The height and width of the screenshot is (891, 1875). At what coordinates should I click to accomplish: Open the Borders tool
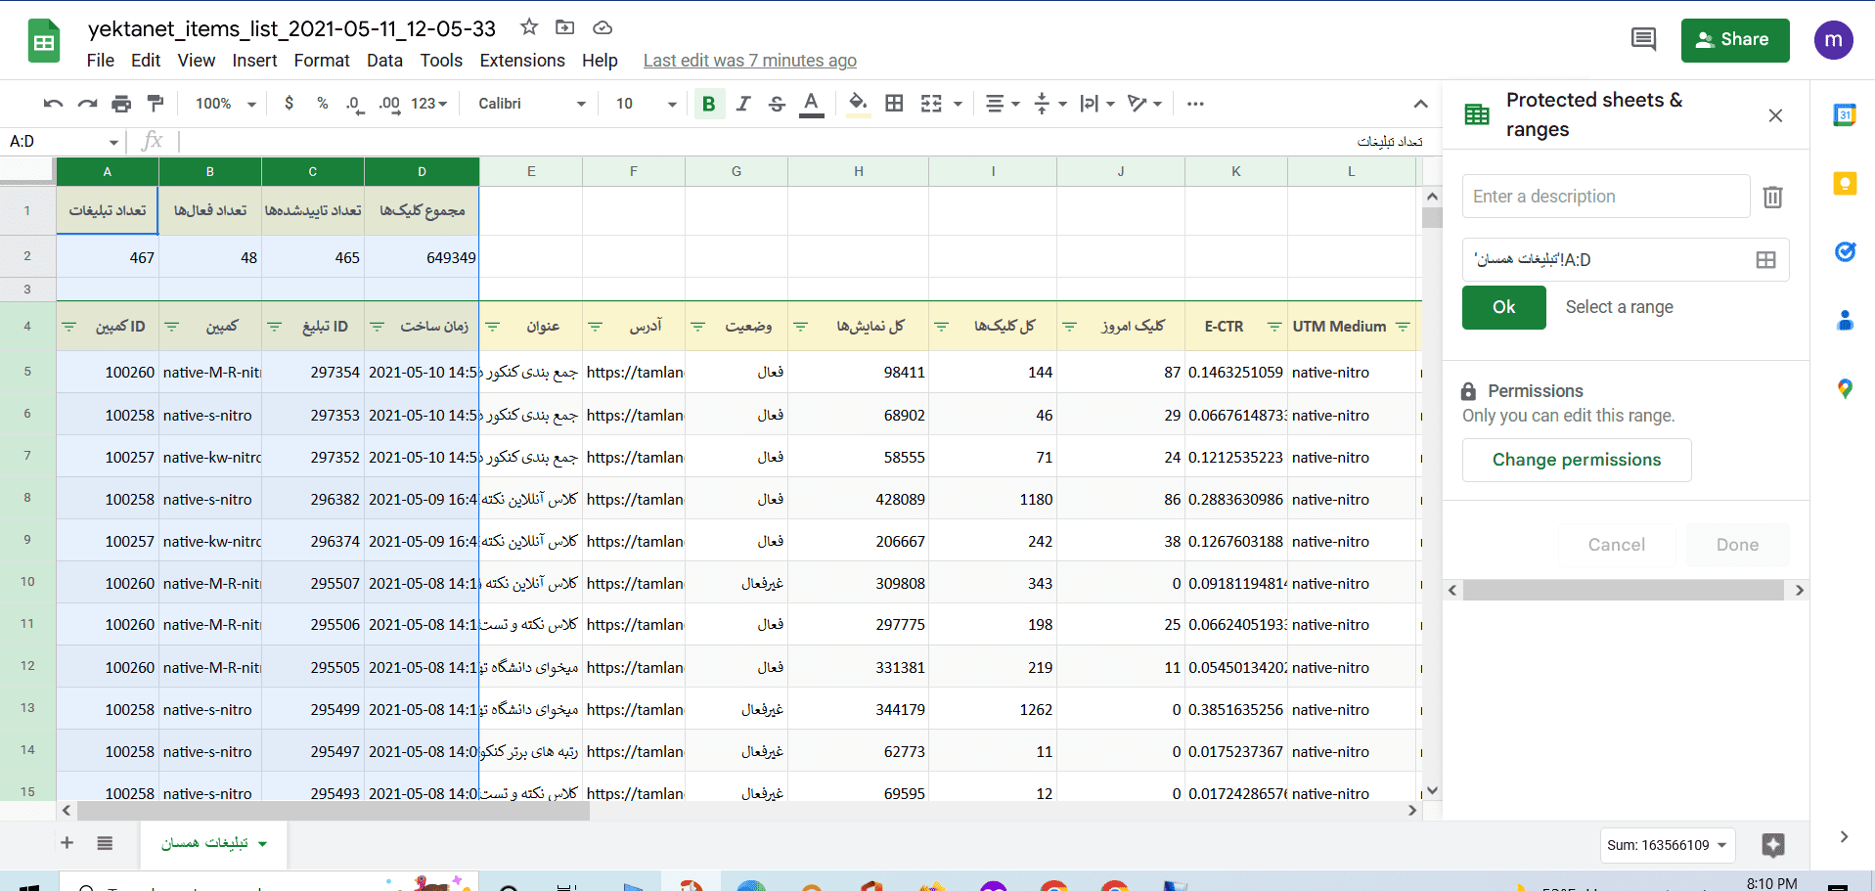click(x=894, y=104)
